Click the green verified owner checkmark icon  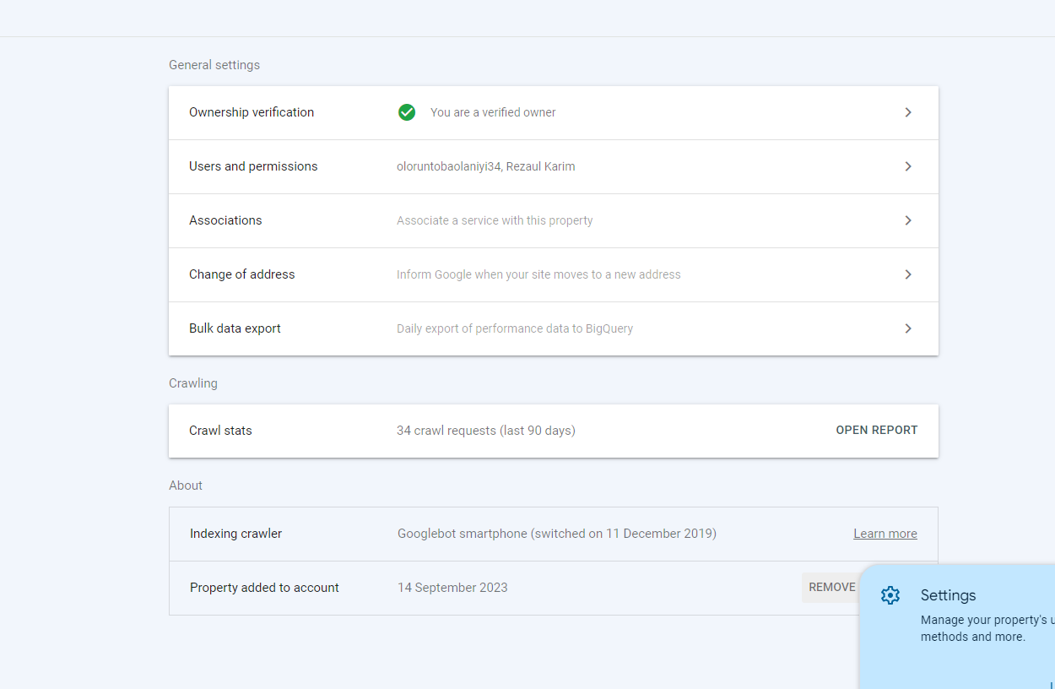point(407,112)
